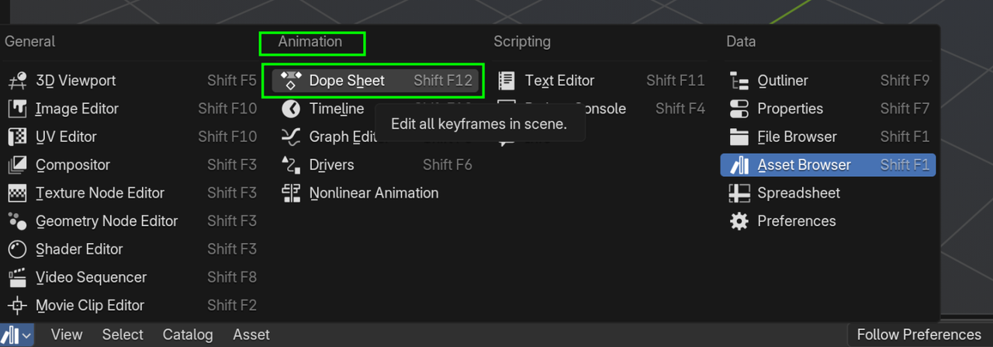This screenshot has width=993, height=347.
Task: Click the Spreadsheet table icon
Action: [739, 193]
